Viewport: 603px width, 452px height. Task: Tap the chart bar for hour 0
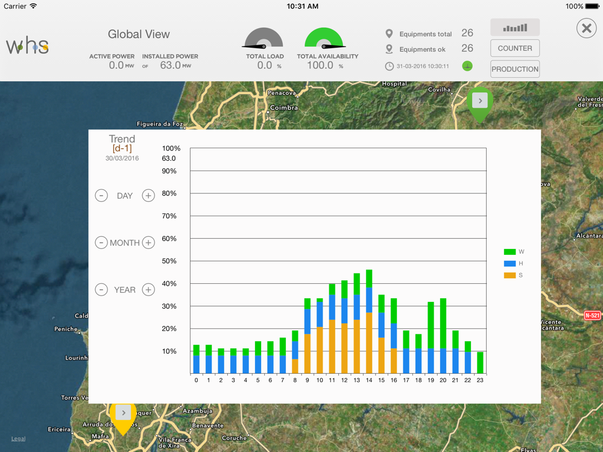coord(196,359)
